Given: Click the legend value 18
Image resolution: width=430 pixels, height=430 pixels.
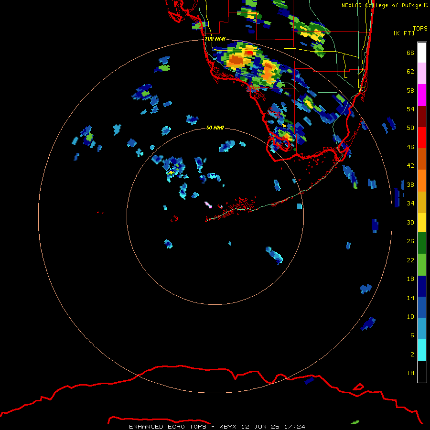Looking at the screenshot, I should [410, 279].
